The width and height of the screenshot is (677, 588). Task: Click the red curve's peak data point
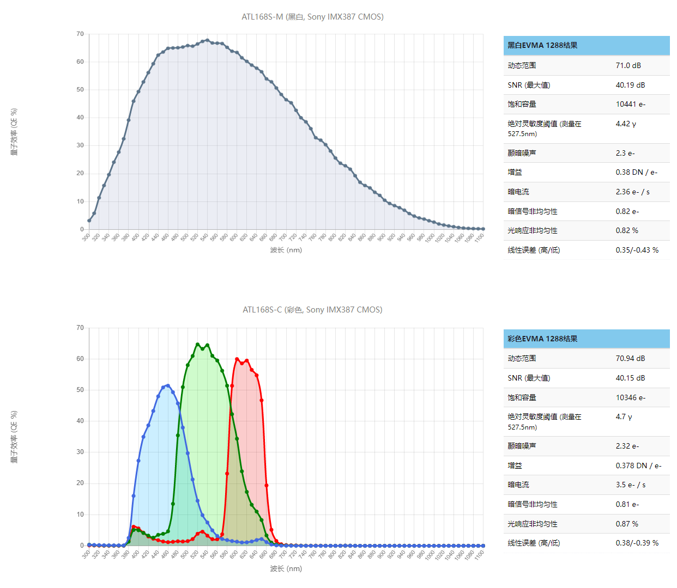point(237,359)
